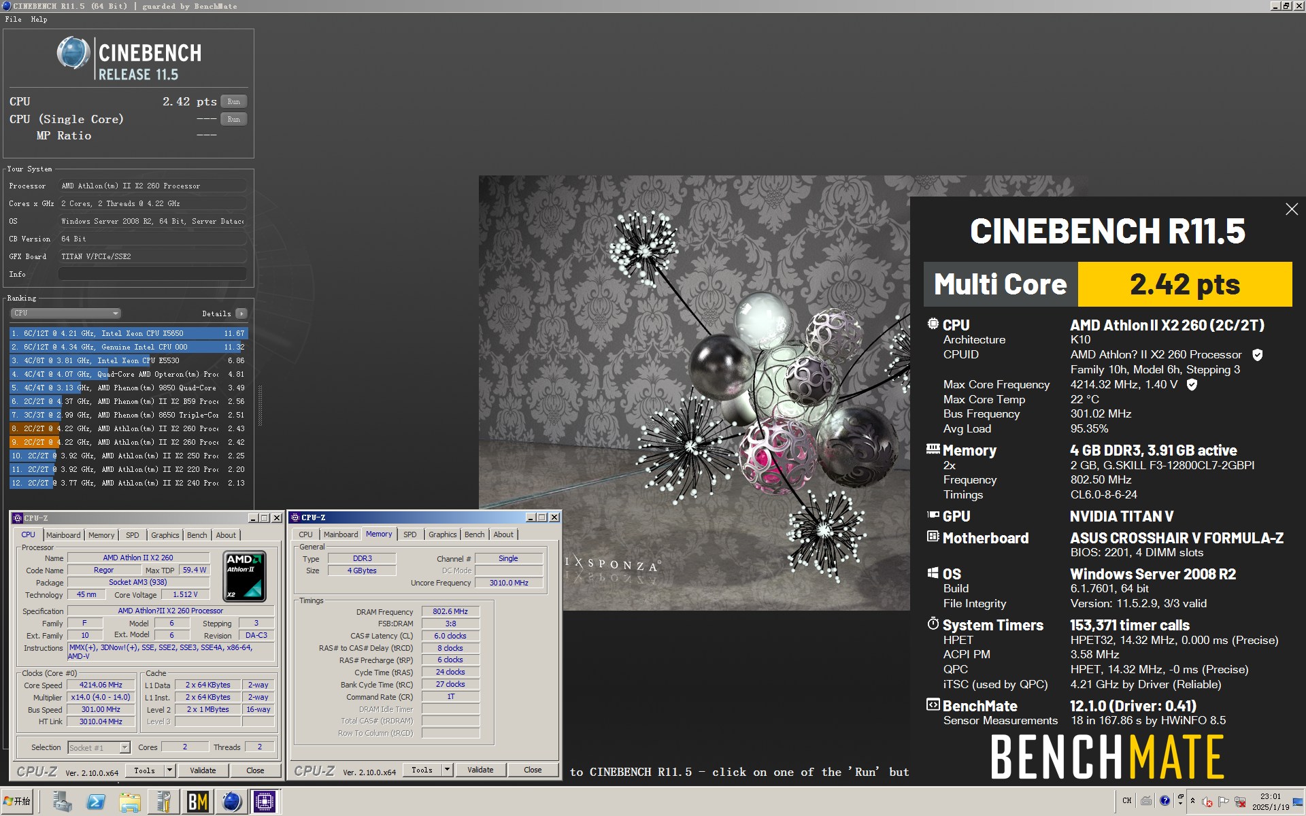
Task: Open Socket #1 selection dropdown
Action: [x=99, y=748]
